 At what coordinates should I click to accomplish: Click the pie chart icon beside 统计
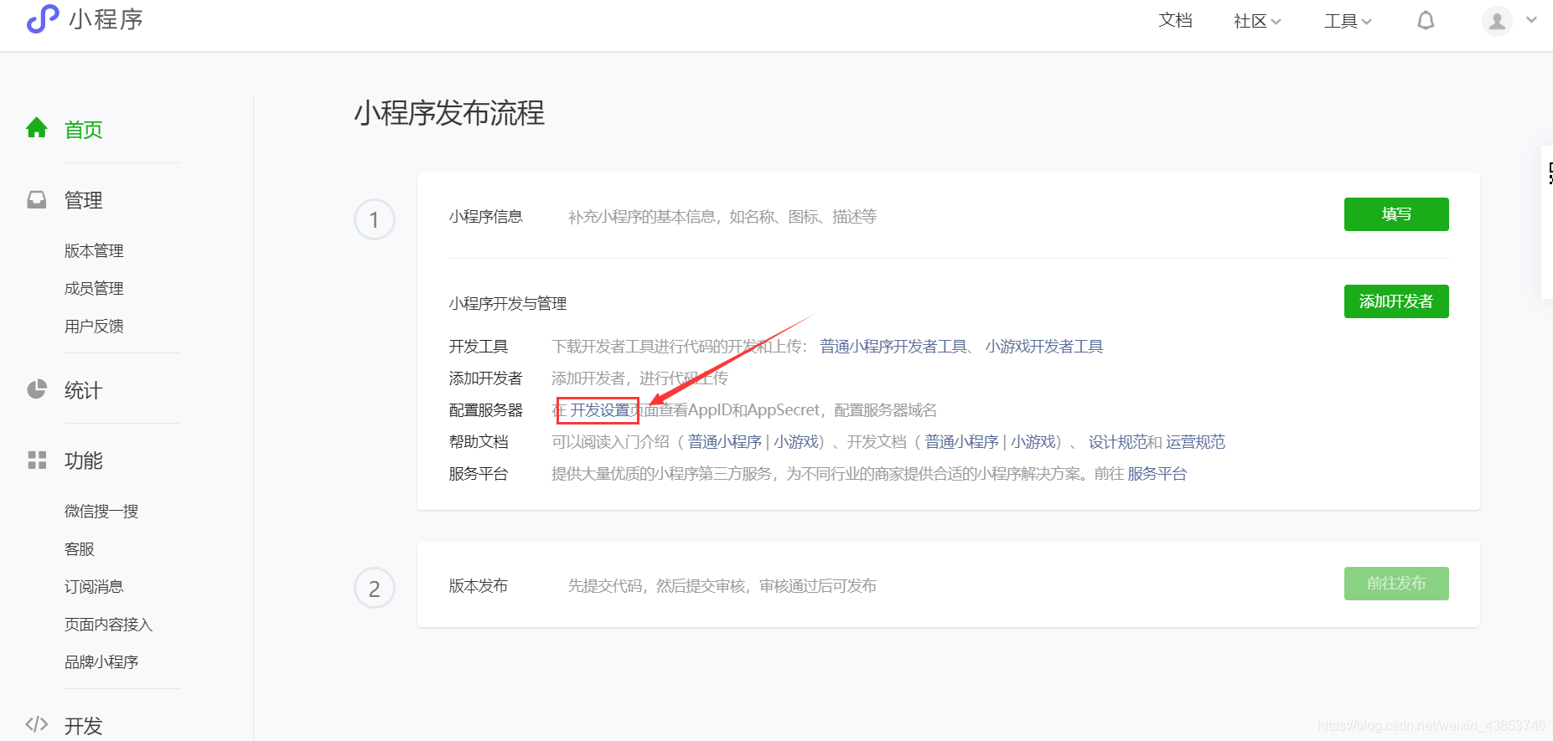coord(37,389)
